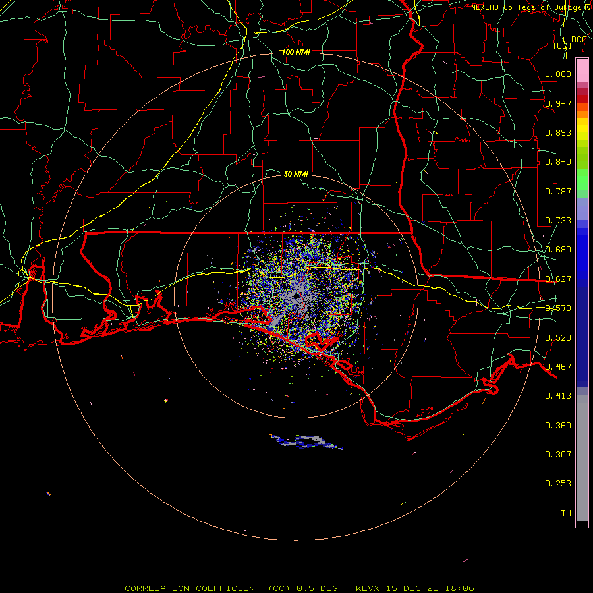The width and height of the screenshot is (593, 593).
Task: Click the red swatch near 0.947
Action: coord(582,99)
